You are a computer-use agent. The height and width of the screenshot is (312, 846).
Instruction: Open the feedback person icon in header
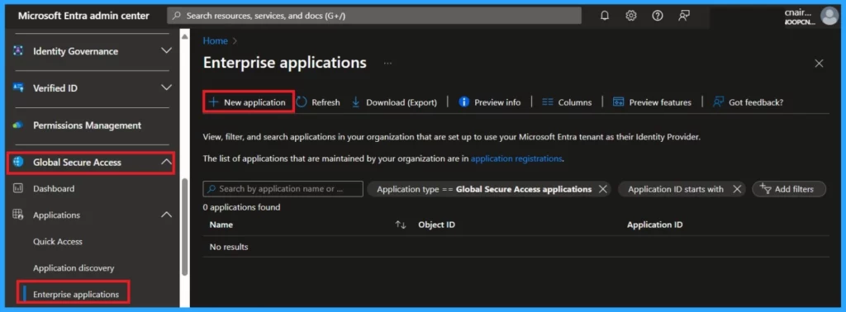tap(684, 16)
